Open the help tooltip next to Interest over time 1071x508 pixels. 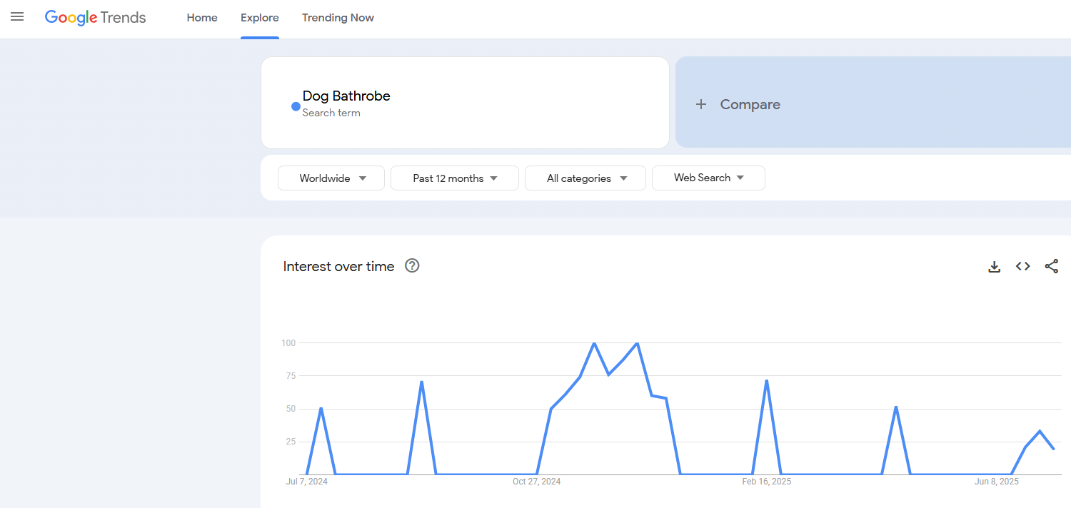click(412, 265)
